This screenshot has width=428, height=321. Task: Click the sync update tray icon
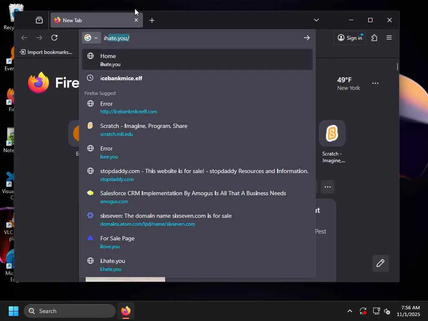coord(363,311)
